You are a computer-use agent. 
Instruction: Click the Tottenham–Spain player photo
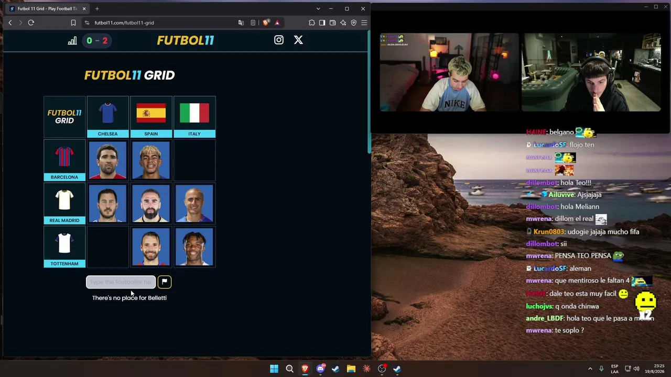tap(151, 247)
